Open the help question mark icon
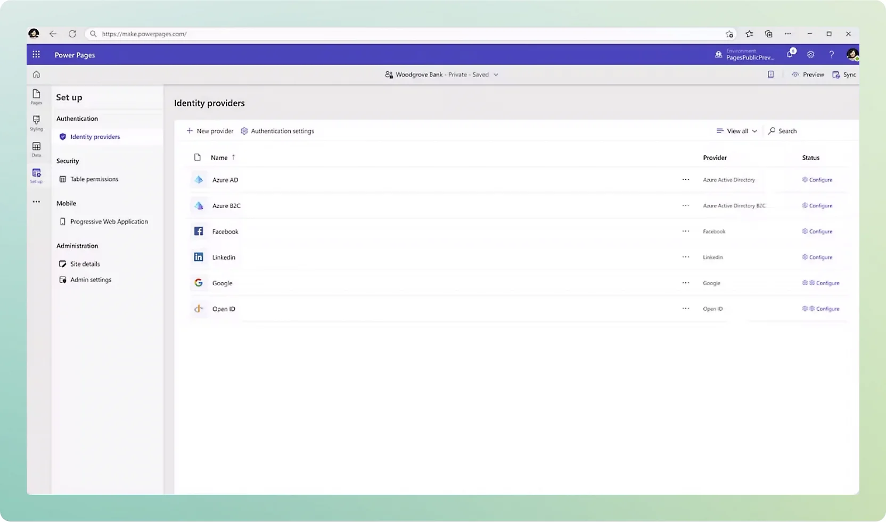Viewport: 886px width, 522px height. coord(831,54)
